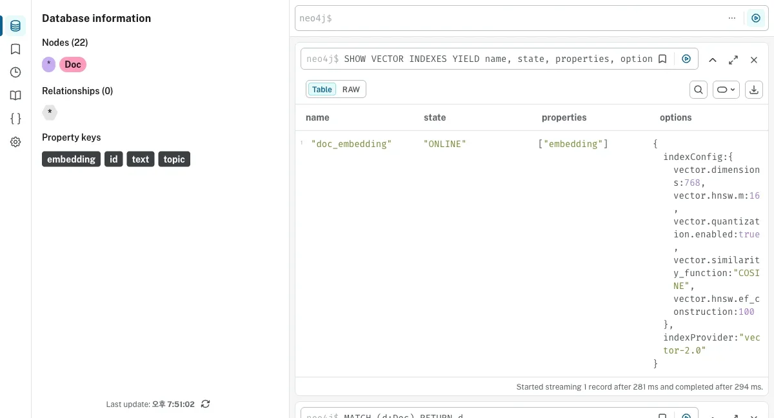The height and width of the screenshot is (418, 774).
Task: Bookmark the SHOW VECTOR INDEXES query
Action: [x=662, y=59]
